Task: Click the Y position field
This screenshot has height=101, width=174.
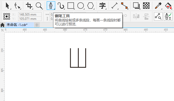Action: [30, 19]
